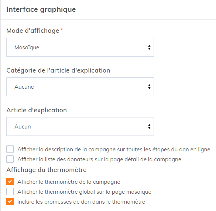The height and width of the screenshot is (211, 216).
Task: Check the box for showing the donors list
Action: (x=10, y=159)
